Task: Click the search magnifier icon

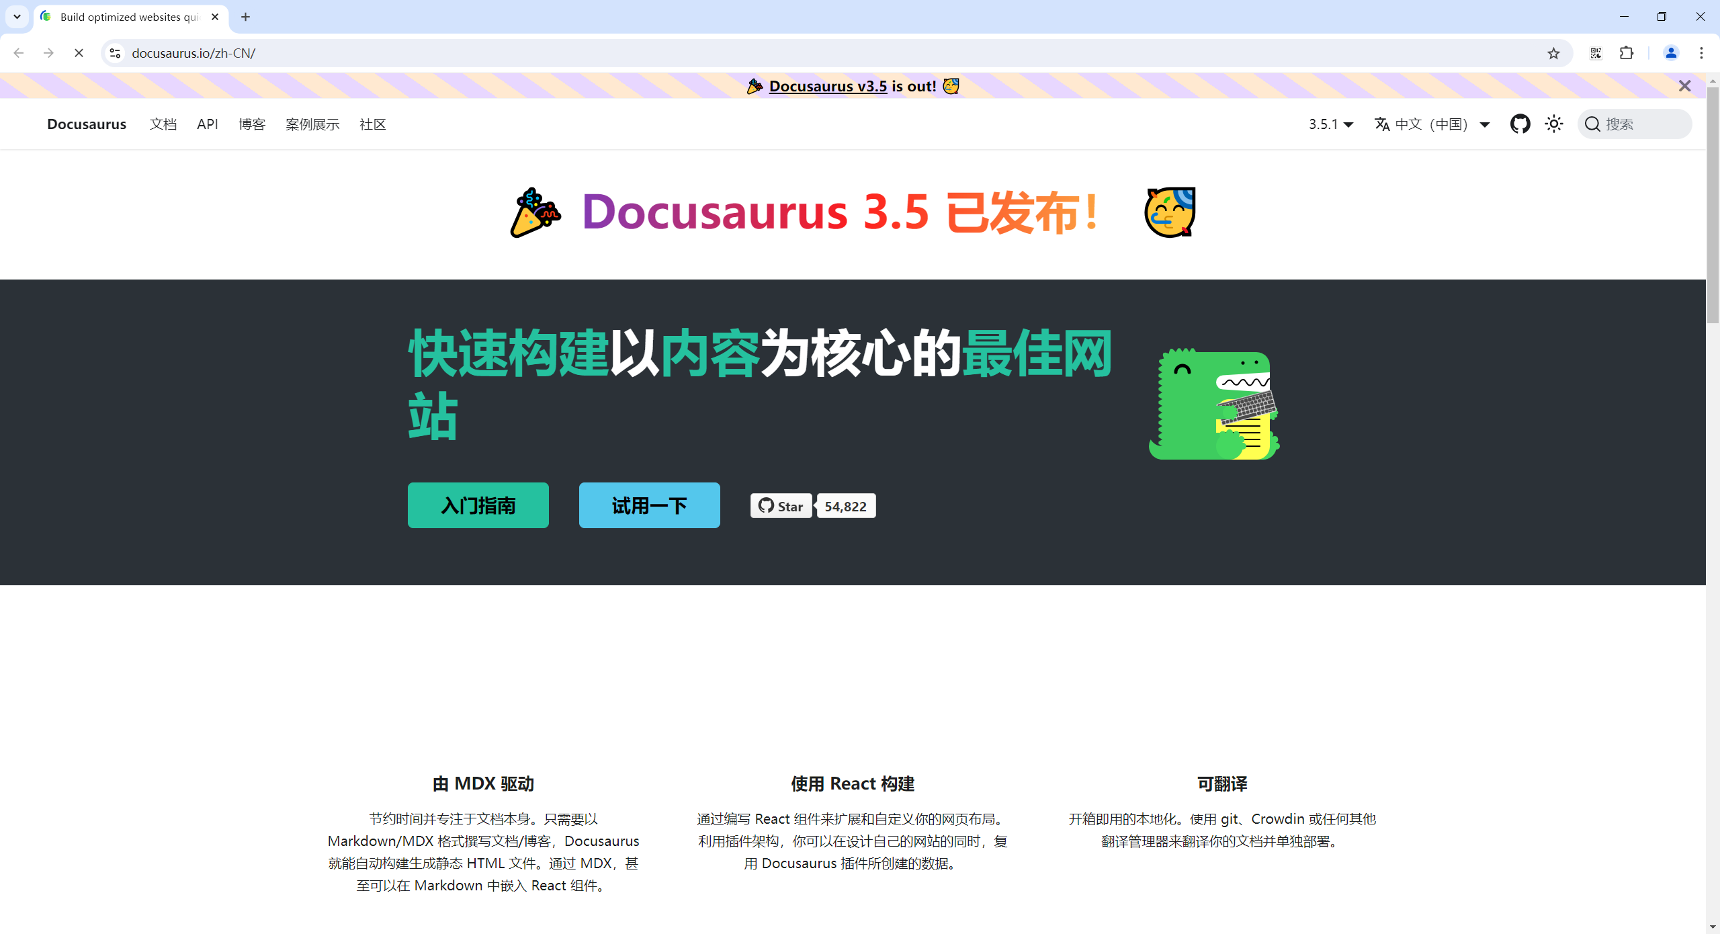Action: pos(1592,124)
